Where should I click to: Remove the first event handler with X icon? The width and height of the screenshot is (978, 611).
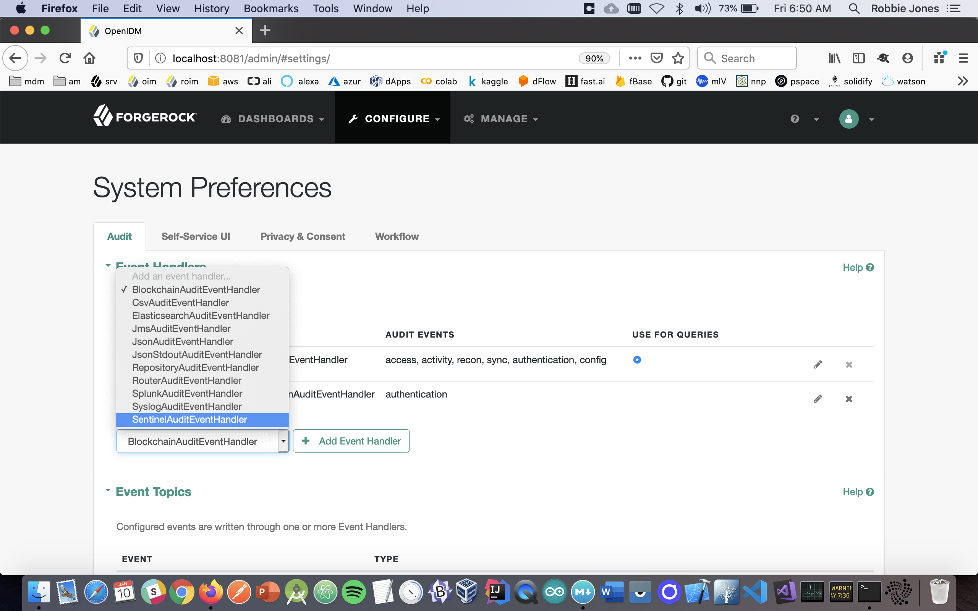(x=848, y=364)
